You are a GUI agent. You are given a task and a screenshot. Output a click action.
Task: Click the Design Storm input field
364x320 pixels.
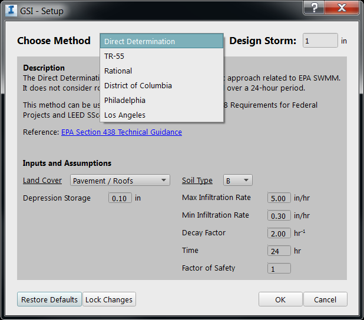coord(320,41)
